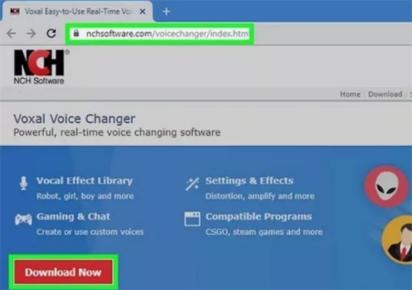Click the magic wand Settings & Effects icon
Image resolution: width=412 pixels, height=290 pixels.
tap(192, 184)
